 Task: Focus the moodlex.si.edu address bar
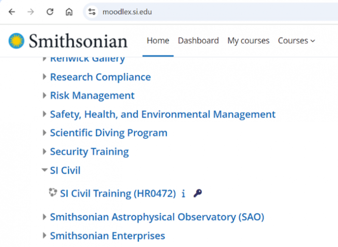click(211, 12)
